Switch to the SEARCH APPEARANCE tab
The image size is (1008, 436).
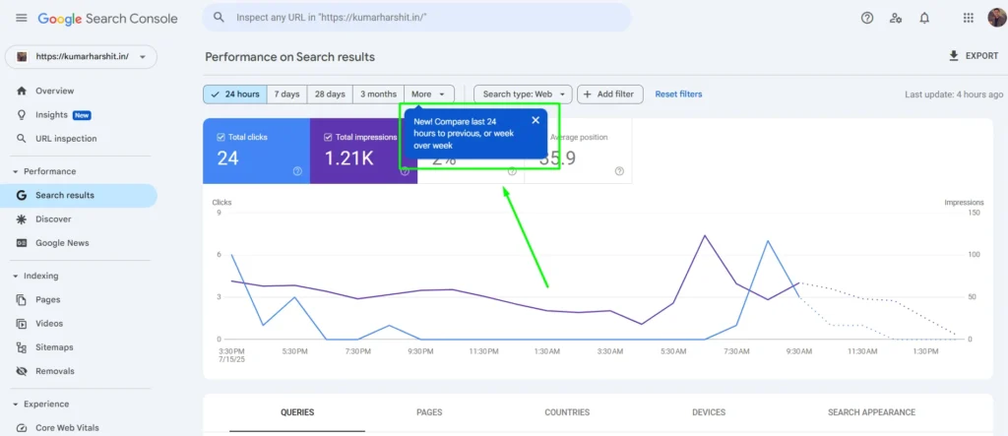tap(871, 412)
